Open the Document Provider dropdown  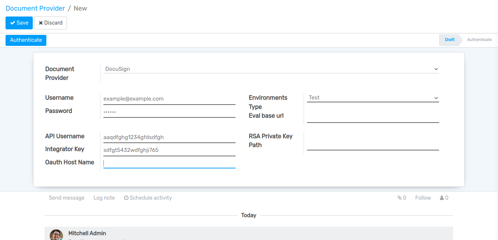click(271, 69)
